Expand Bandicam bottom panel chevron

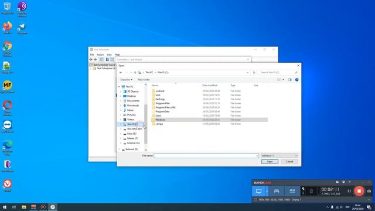pos(369,199)
